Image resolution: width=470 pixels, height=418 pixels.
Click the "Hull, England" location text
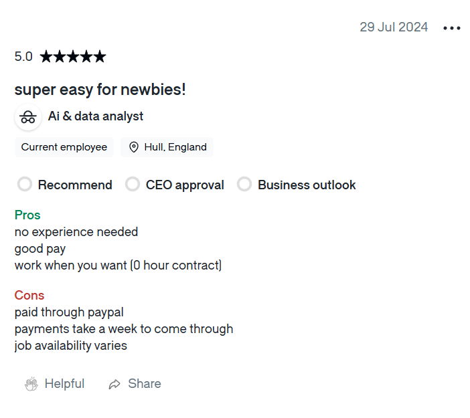[175, 147]
